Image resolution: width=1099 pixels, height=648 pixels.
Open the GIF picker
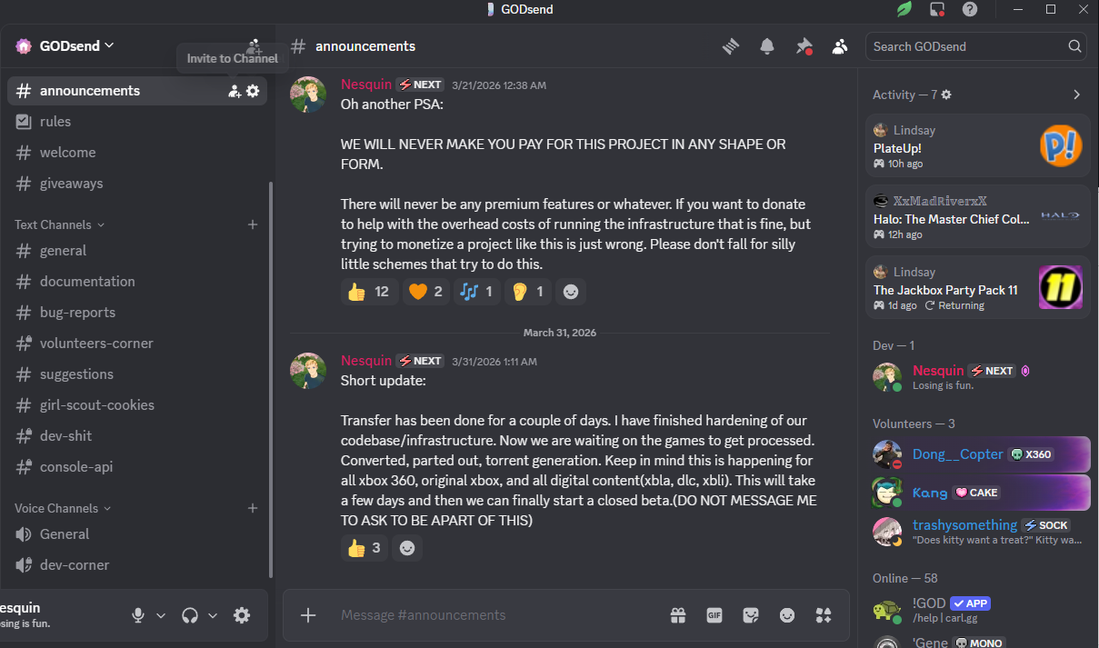(x=714, y=615)
